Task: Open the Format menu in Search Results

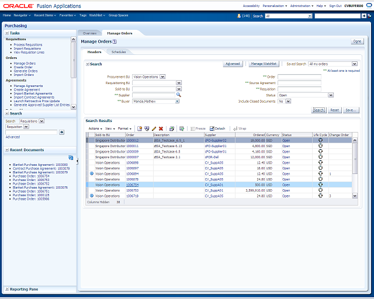Action: pos(124,128)
